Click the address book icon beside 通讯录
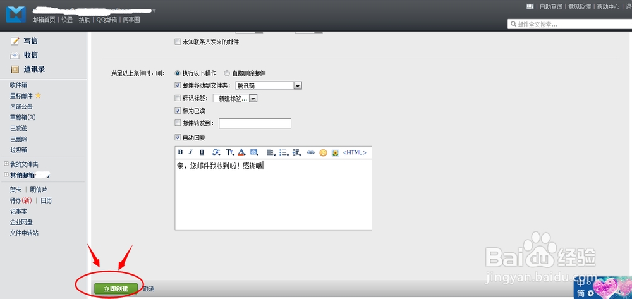This screenshot has height=299, width=632. coord(15,70)
